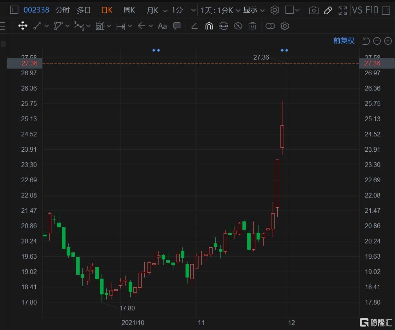Click the red 27.36 right axis price tag

[x=377, y=63]
